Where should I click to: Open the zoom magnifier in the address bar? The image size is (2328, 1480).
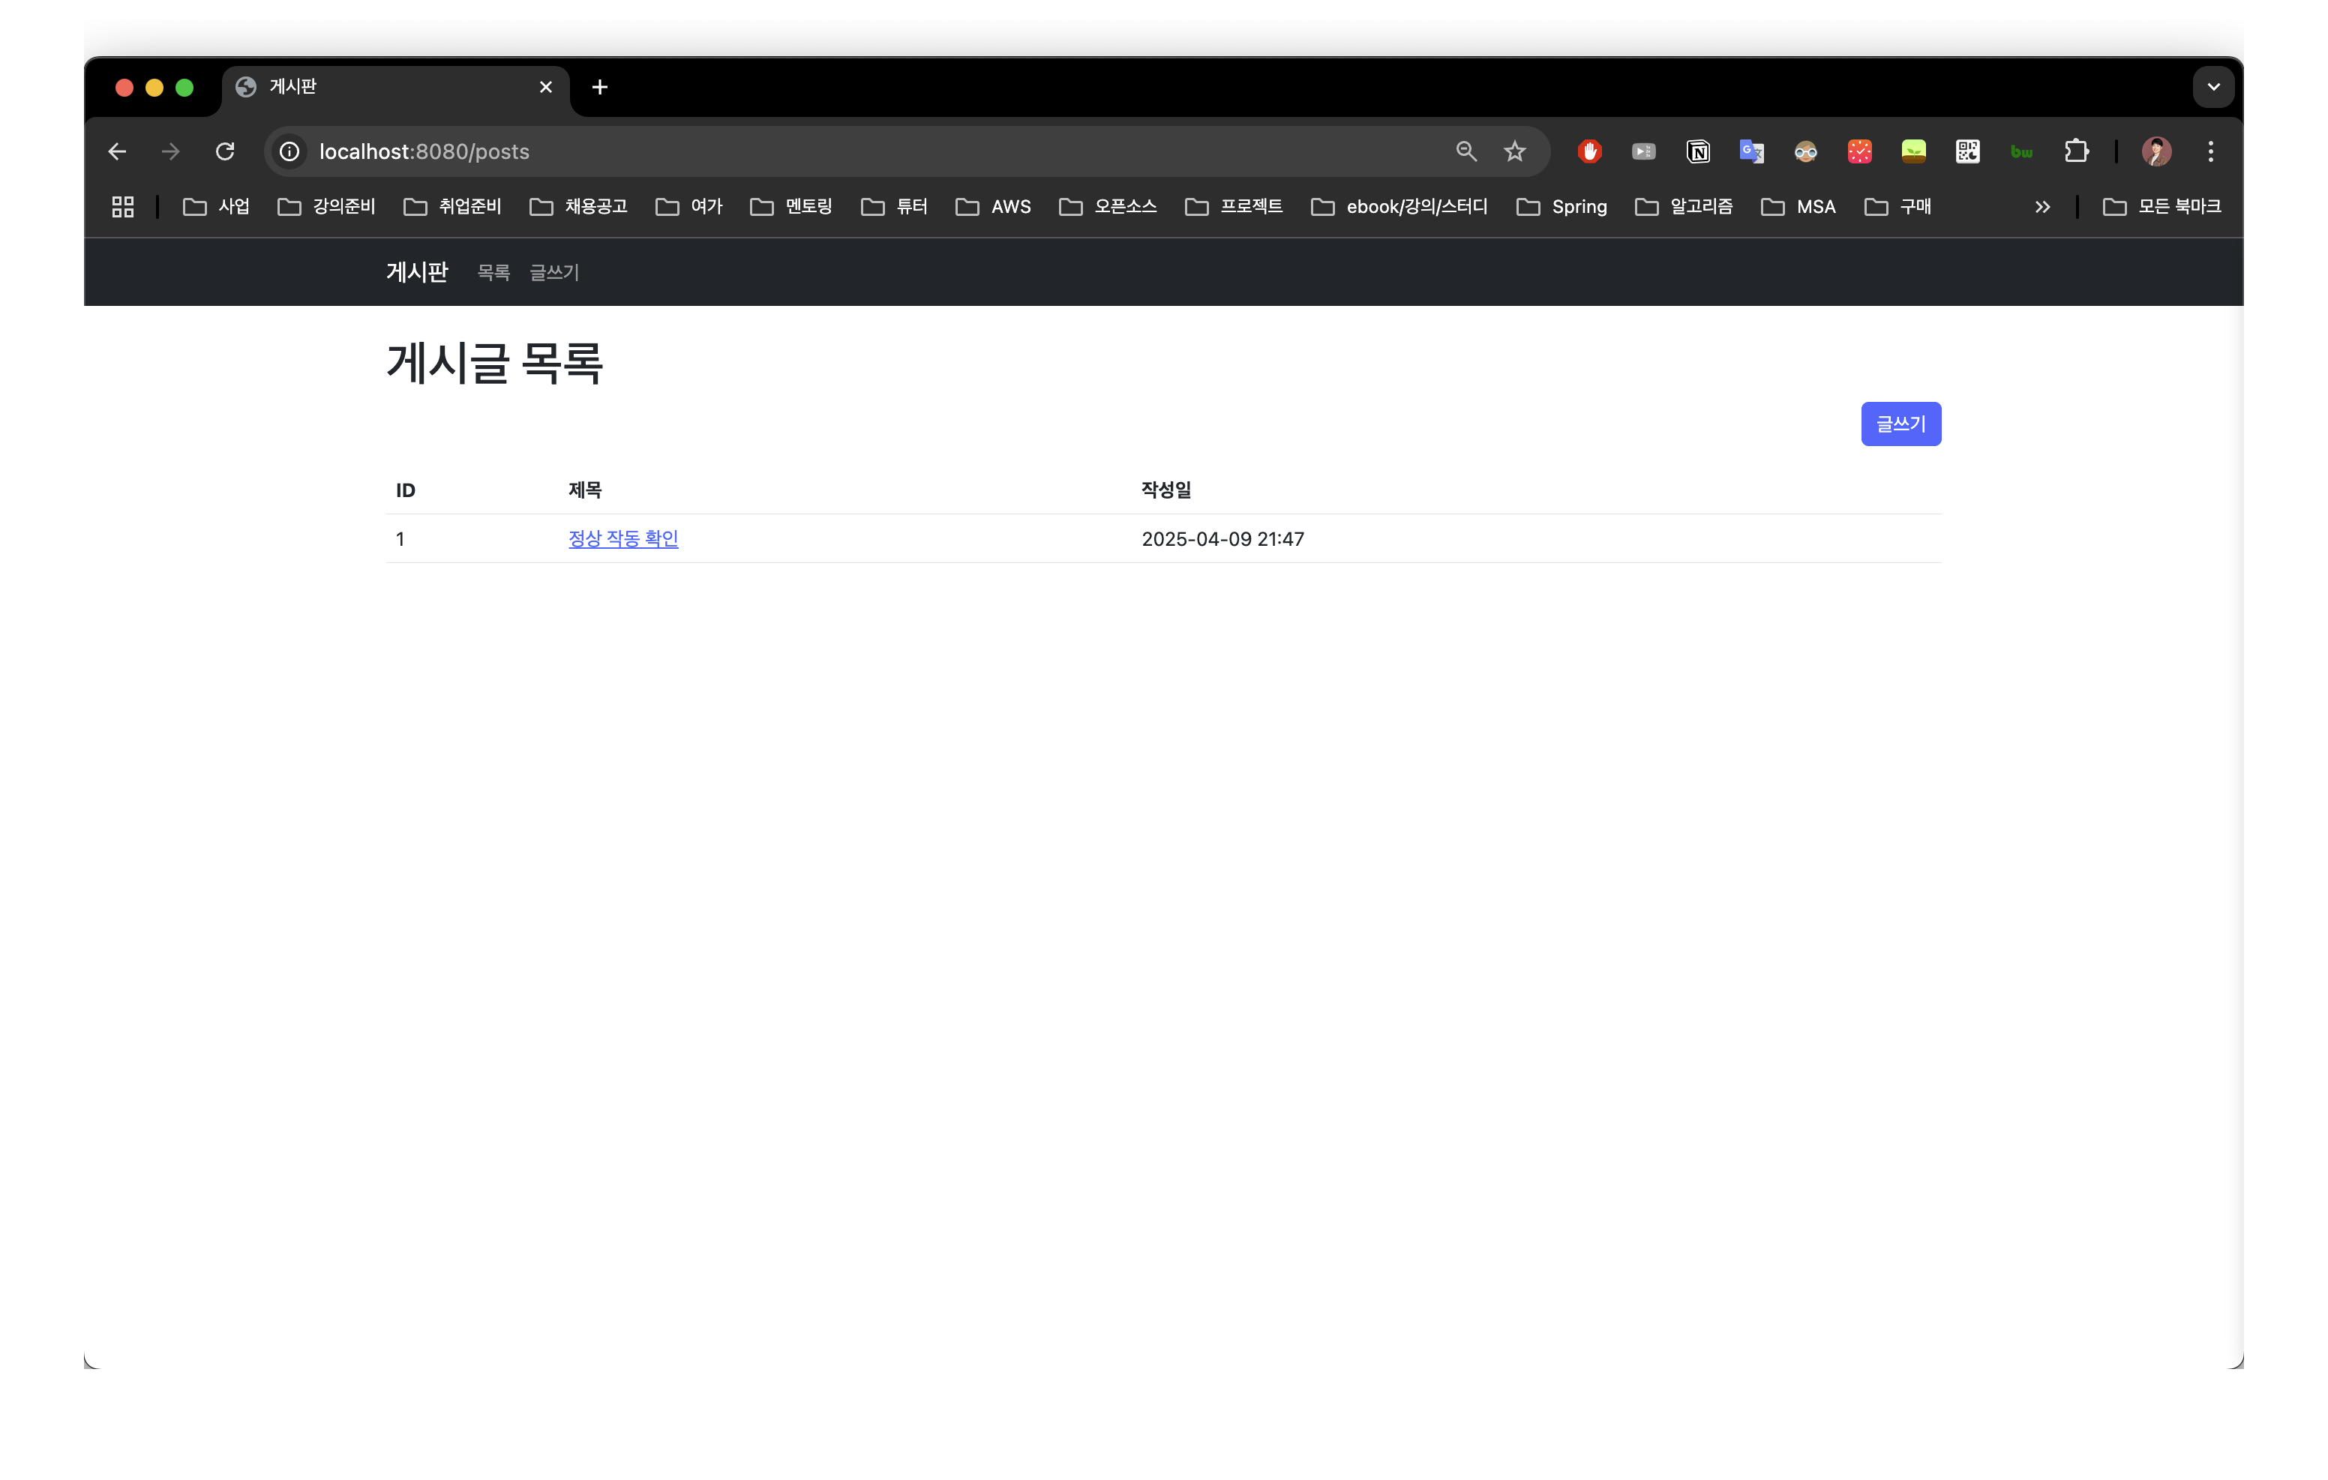tap(1465, 151)
